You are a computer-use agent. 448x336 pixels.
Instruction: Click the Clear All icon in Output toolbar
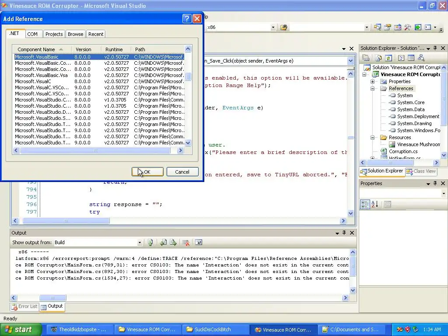(x=186, y=242)
